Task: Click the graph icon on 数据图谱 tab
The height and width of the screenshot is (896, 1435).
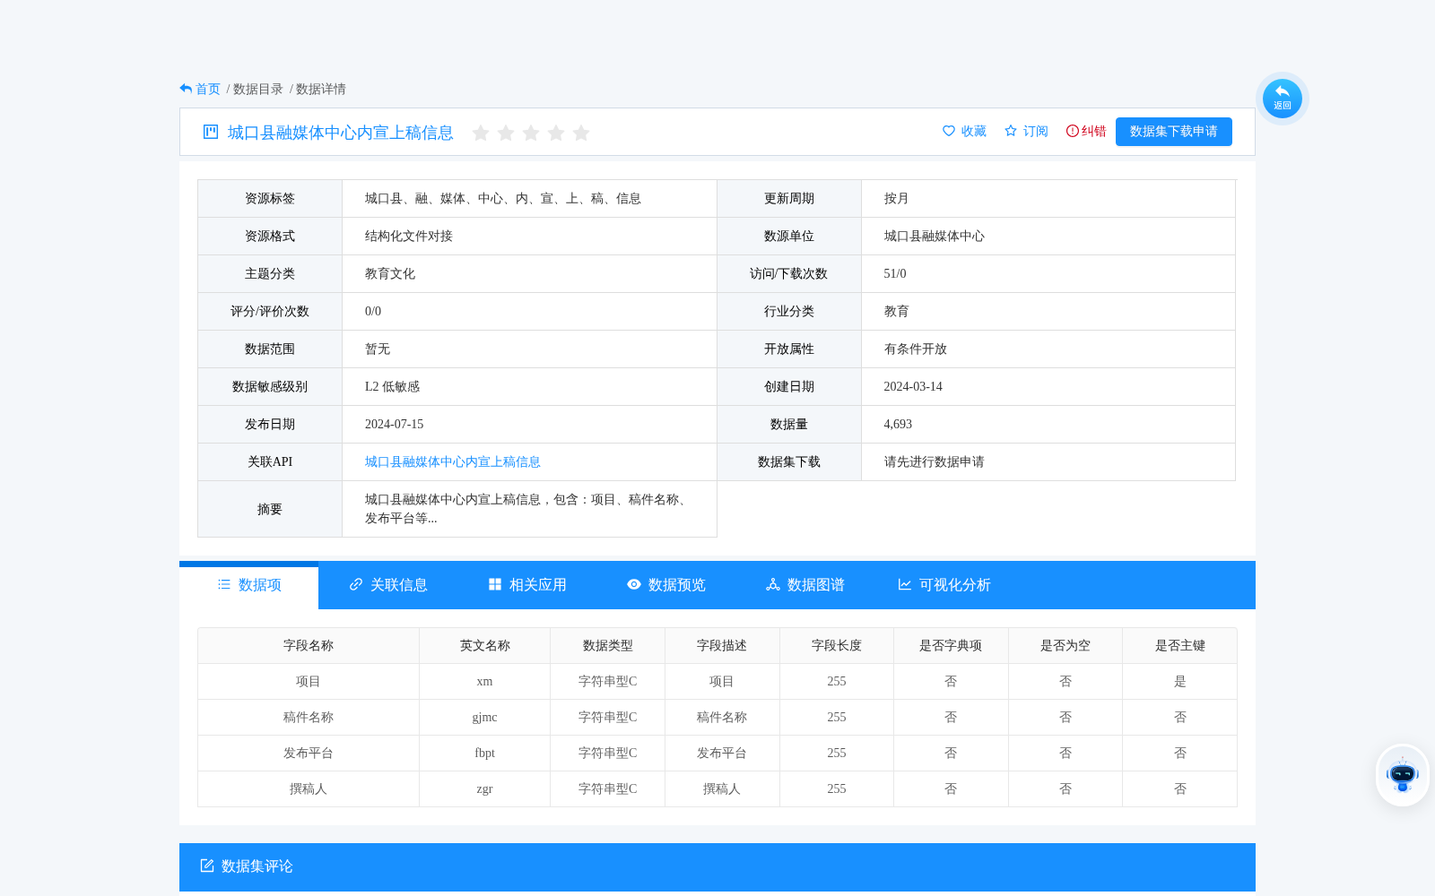Action: (773, 584)
